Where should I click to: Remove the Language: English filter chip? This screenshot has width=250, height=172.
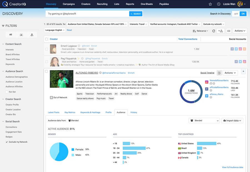pyautogui.click(x=64, y=30)
